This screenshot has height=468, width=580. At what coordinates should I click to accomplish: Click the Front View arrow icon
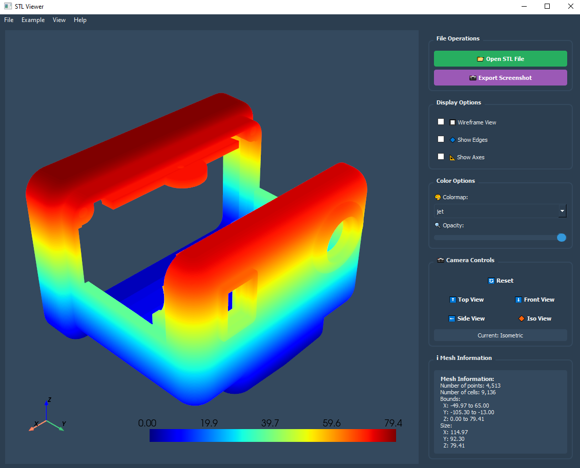click(x=518, y=300)
